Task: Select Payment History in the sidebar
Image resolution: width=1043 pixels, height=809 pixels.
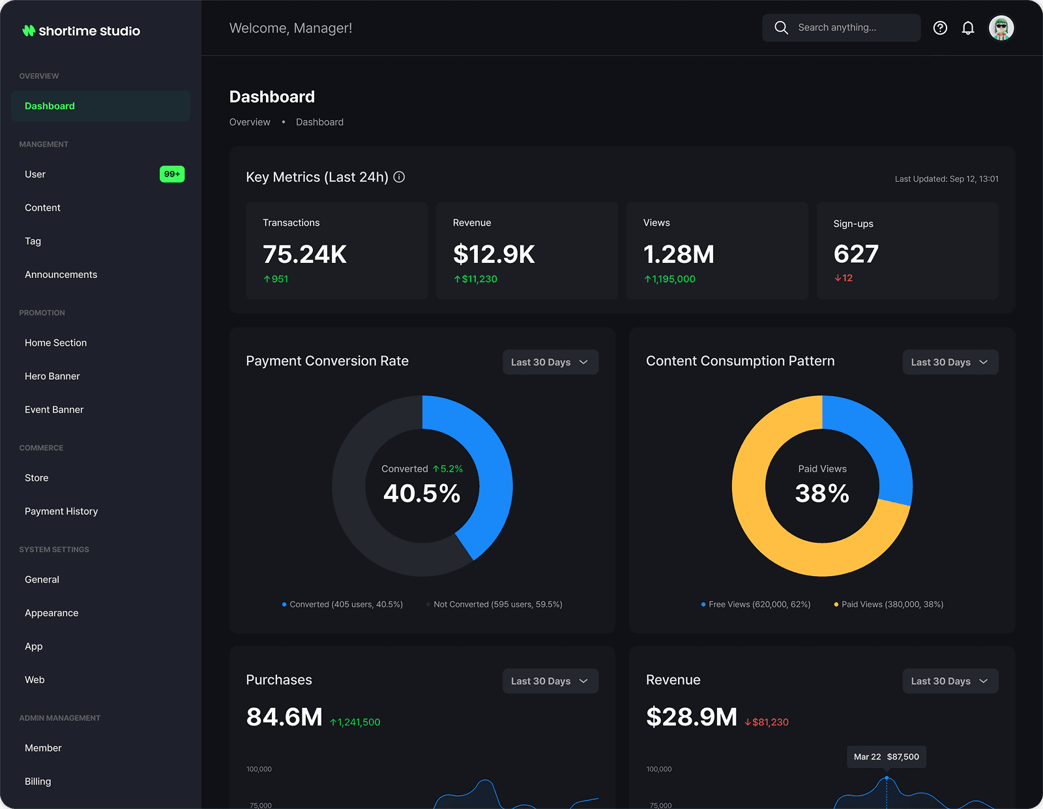Action: 61,511
